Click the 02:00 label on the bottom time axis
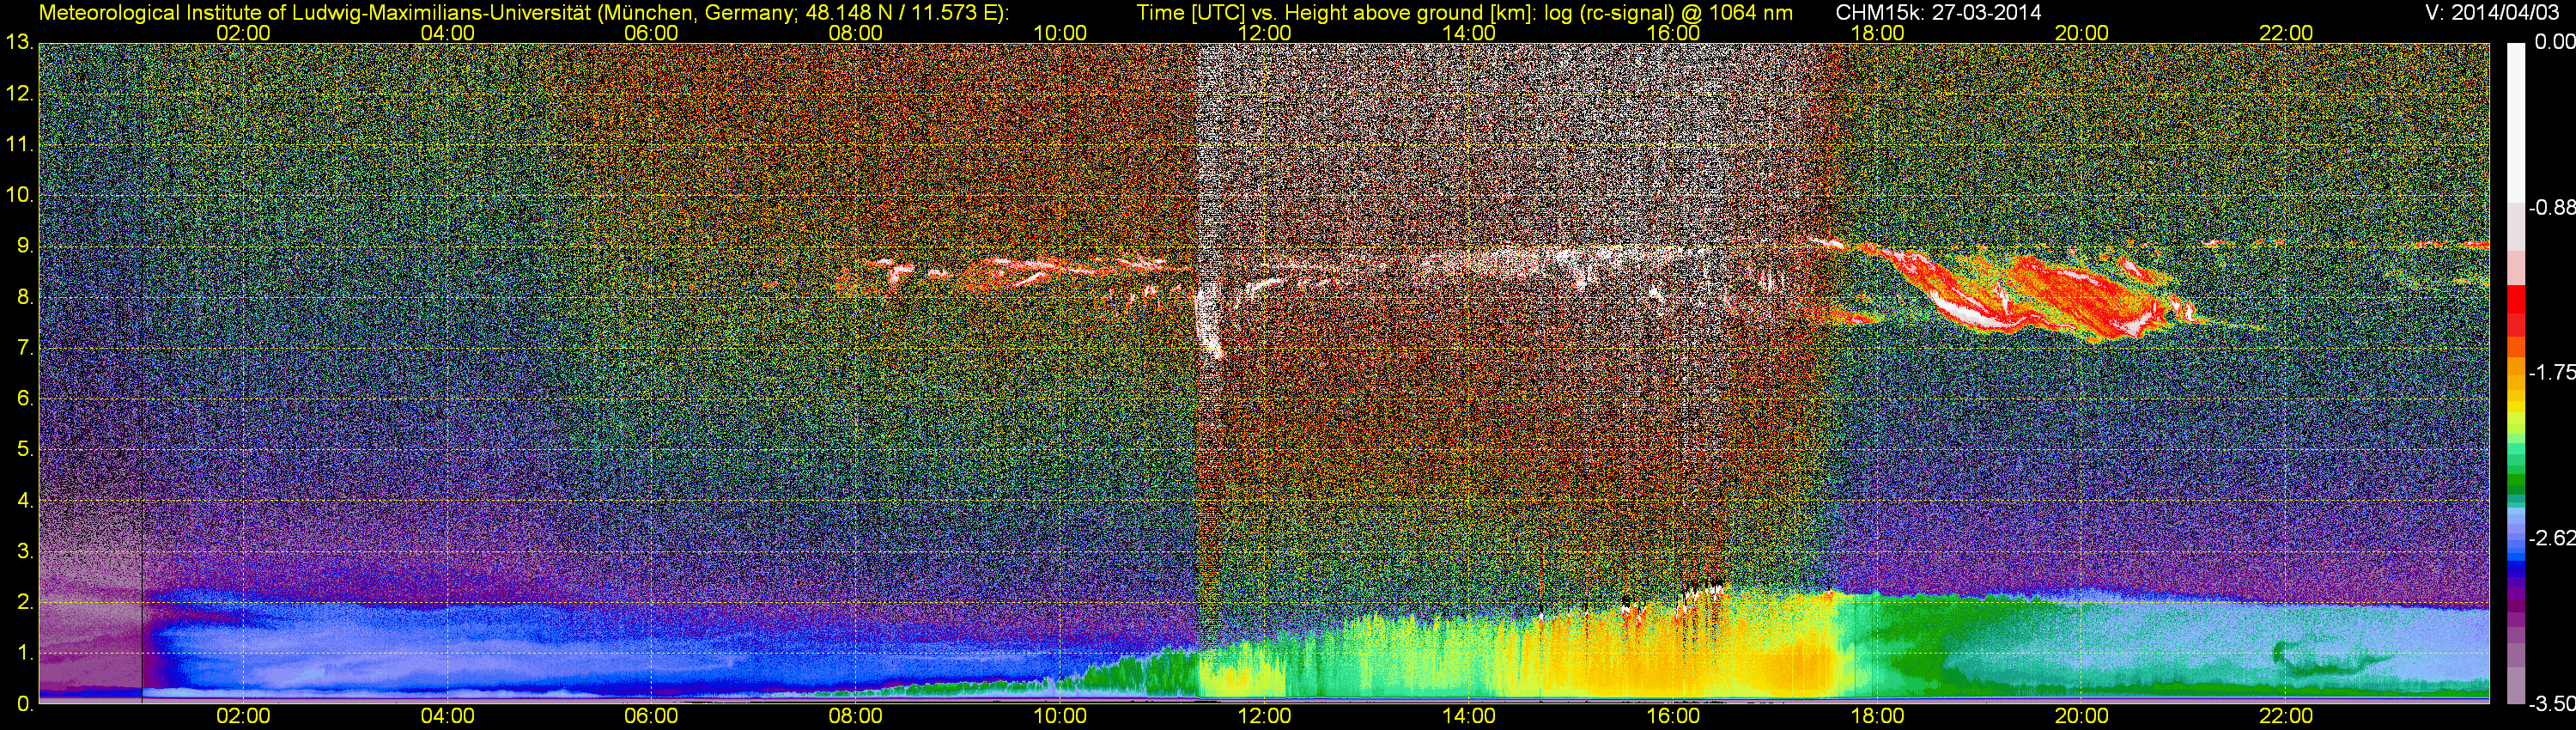The width and height of the screenshot is (2576, 730). pos(243,716)
